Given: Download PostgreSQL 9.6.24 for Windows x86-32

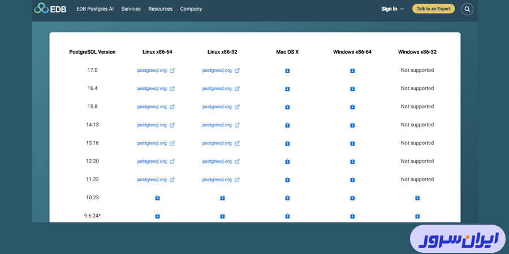Looking at the screenshot, I should [417, 216].
